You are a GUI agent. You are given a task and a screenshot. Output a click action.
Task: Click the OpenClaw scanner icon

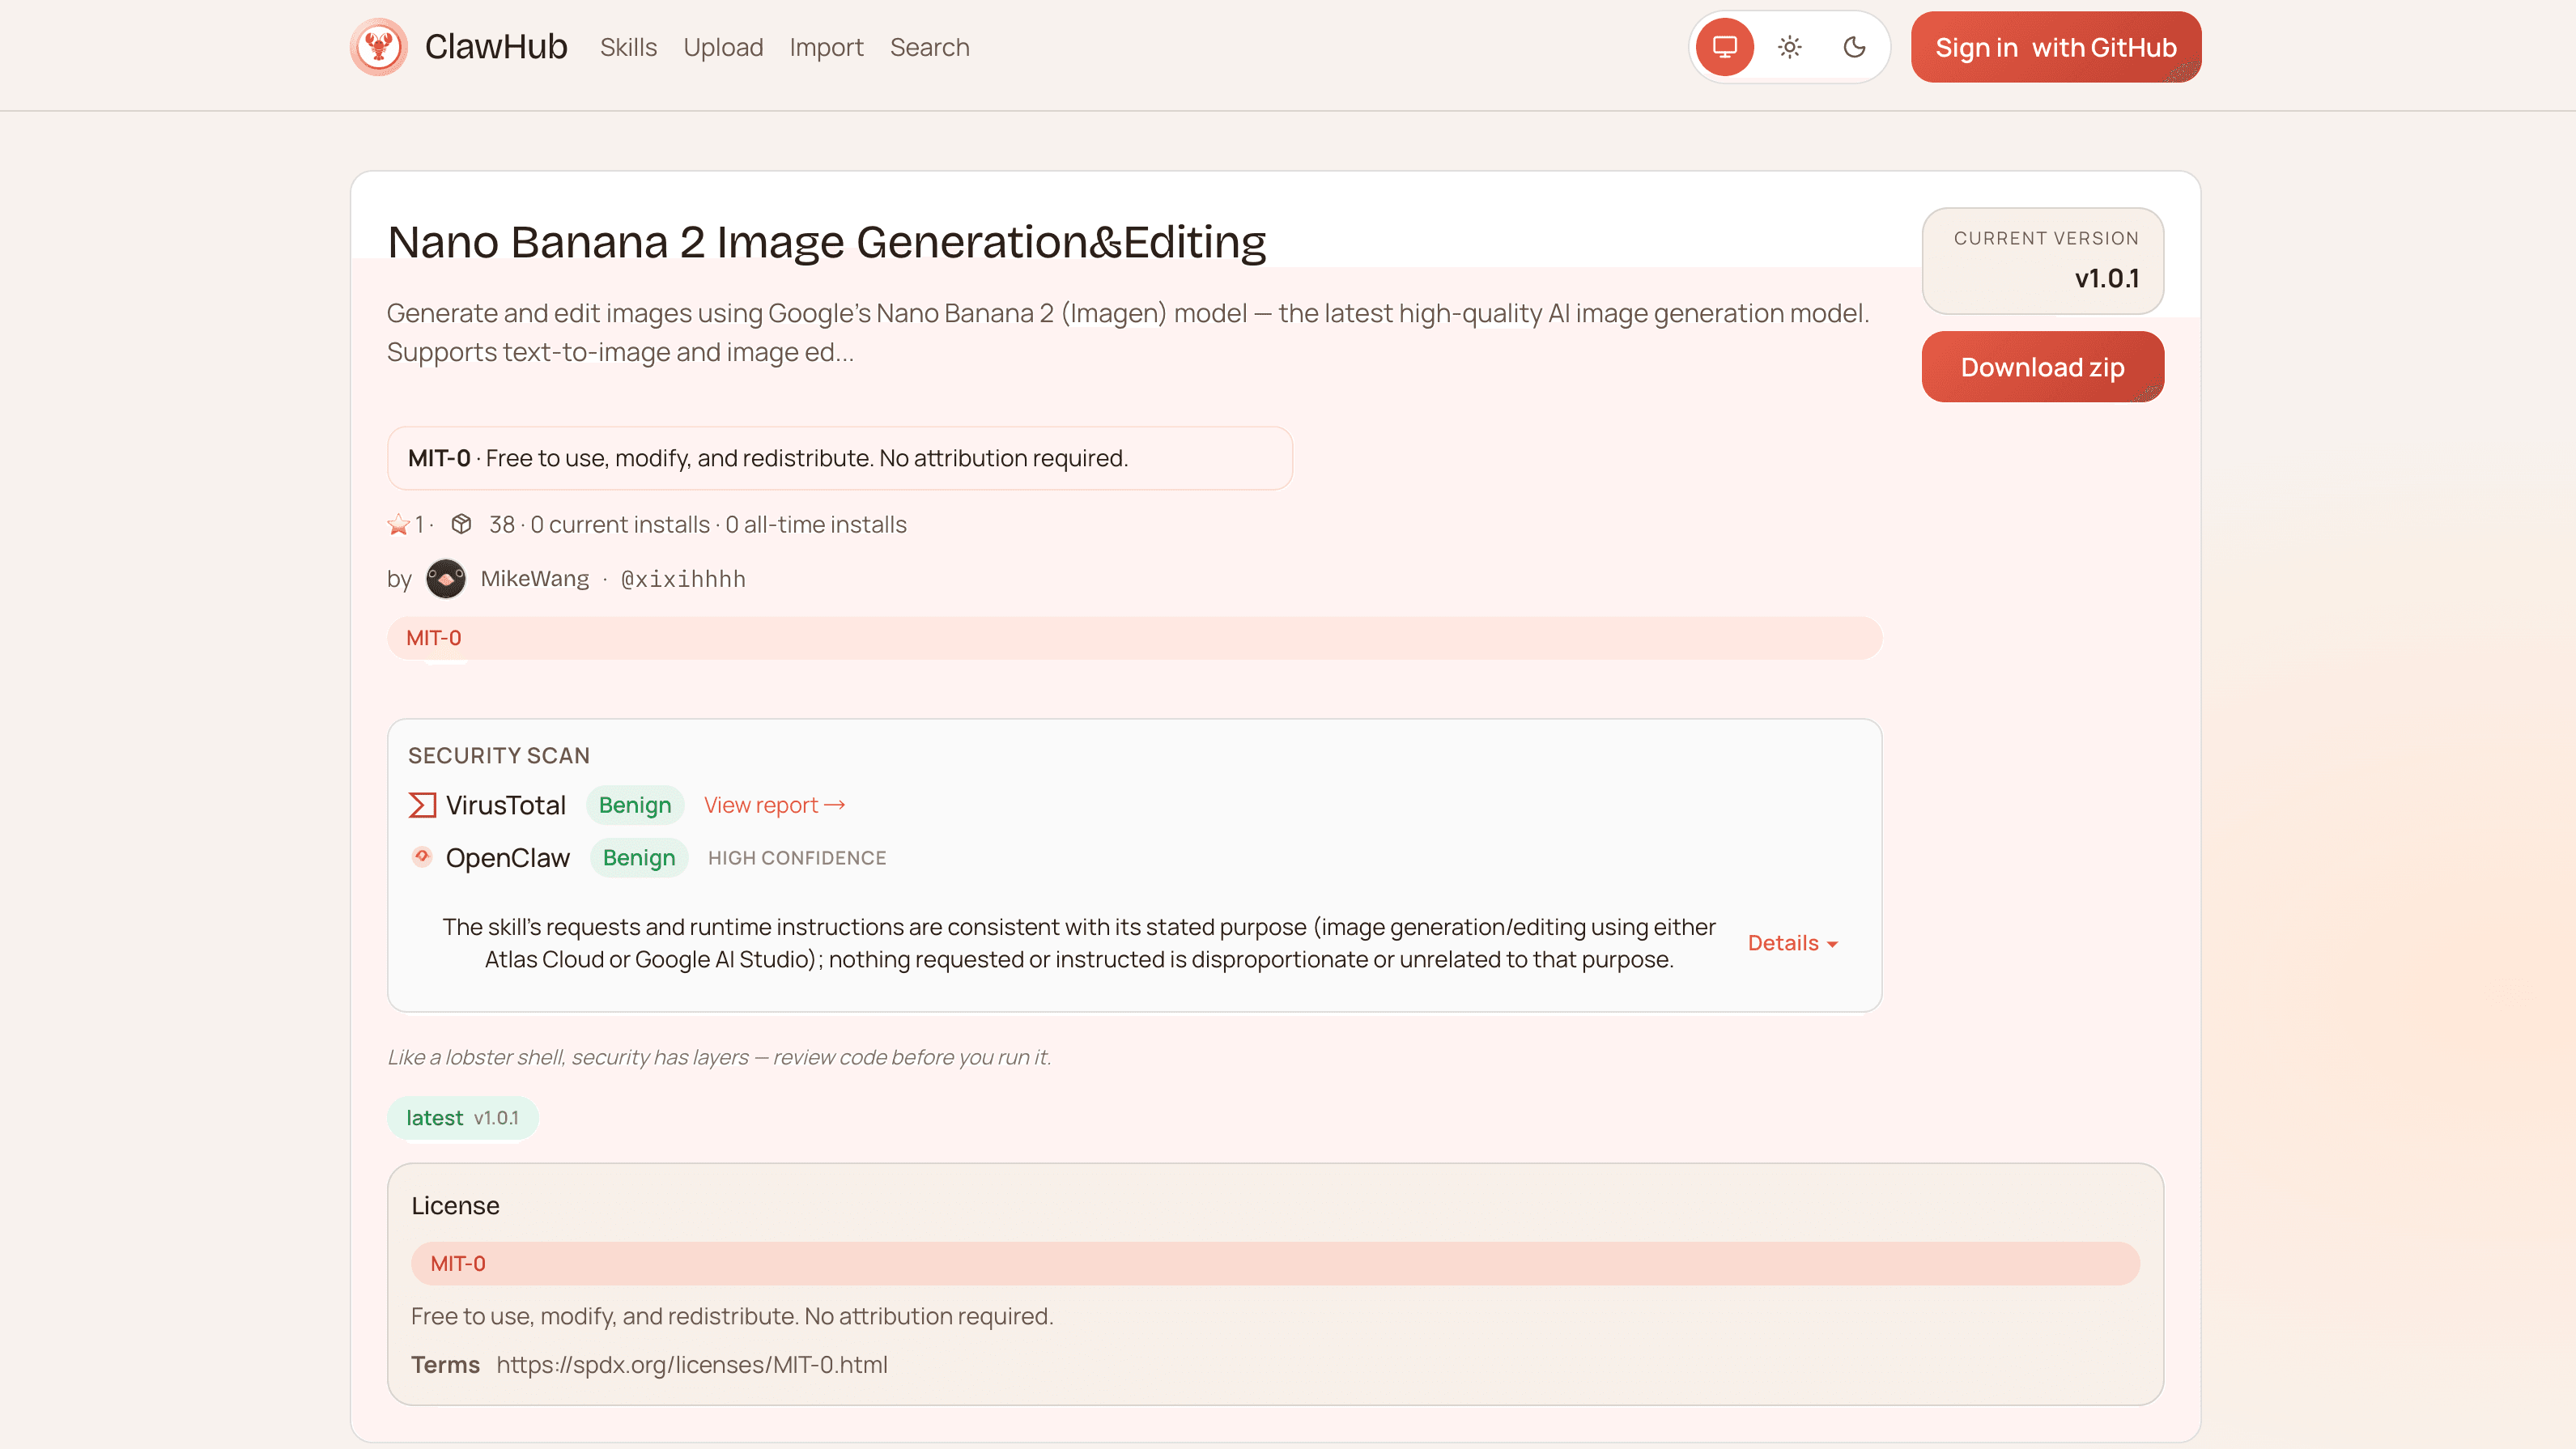[x=422, y=857]
